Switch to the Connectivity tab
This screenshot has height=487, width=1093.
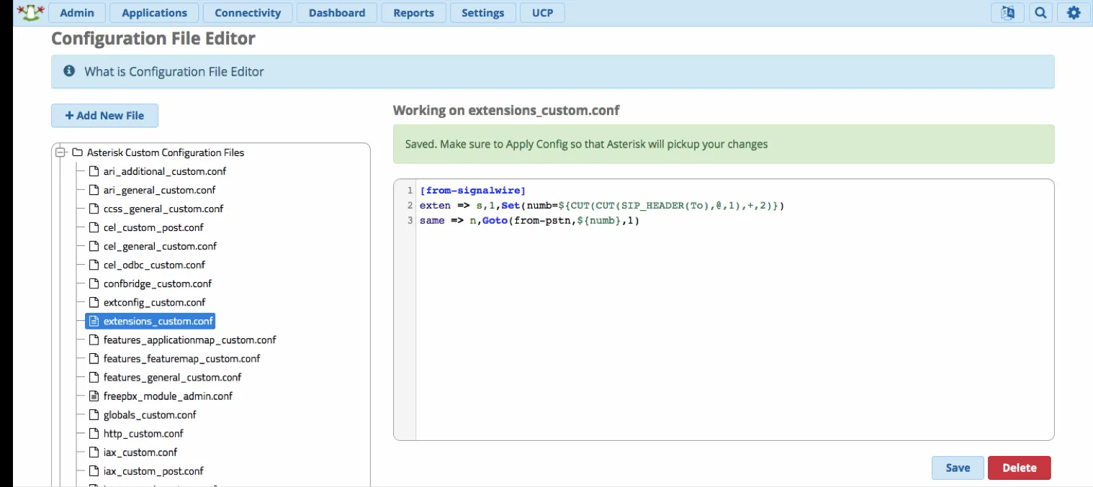[x=248, y=12]
